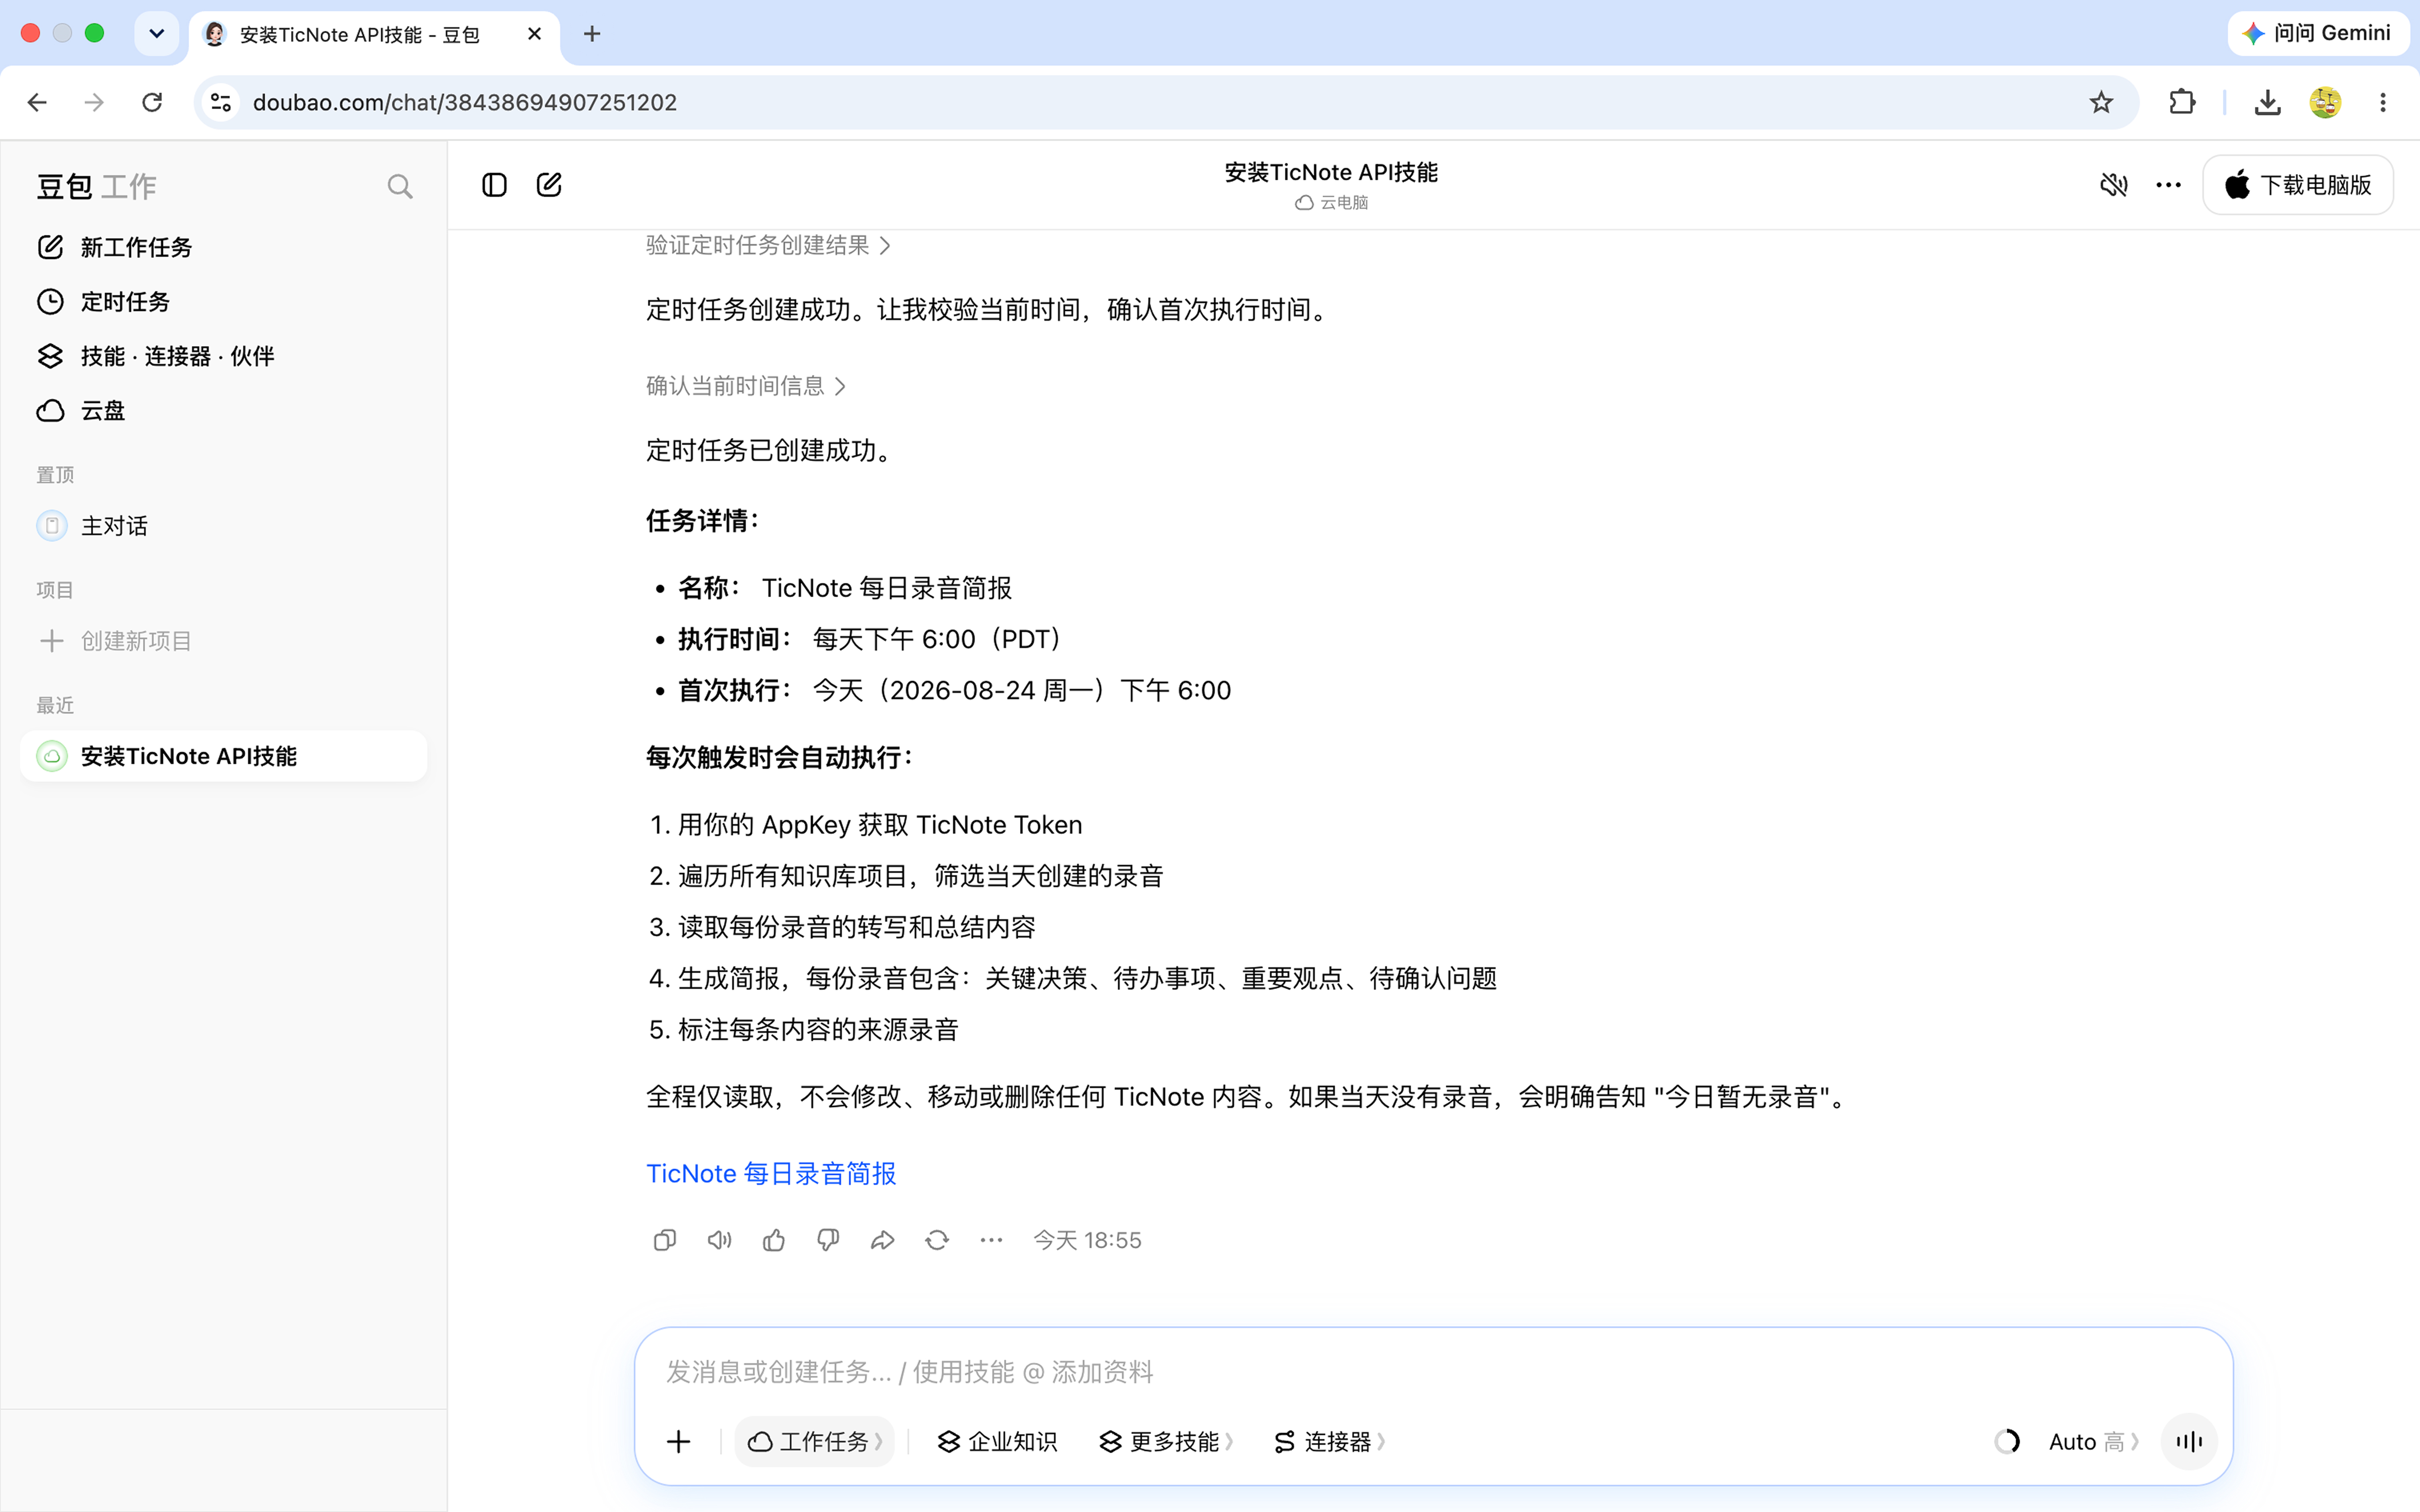Click the thumbs-down dislike icon
The image size is (2420, 1512).
click(x=828, y=1240)
